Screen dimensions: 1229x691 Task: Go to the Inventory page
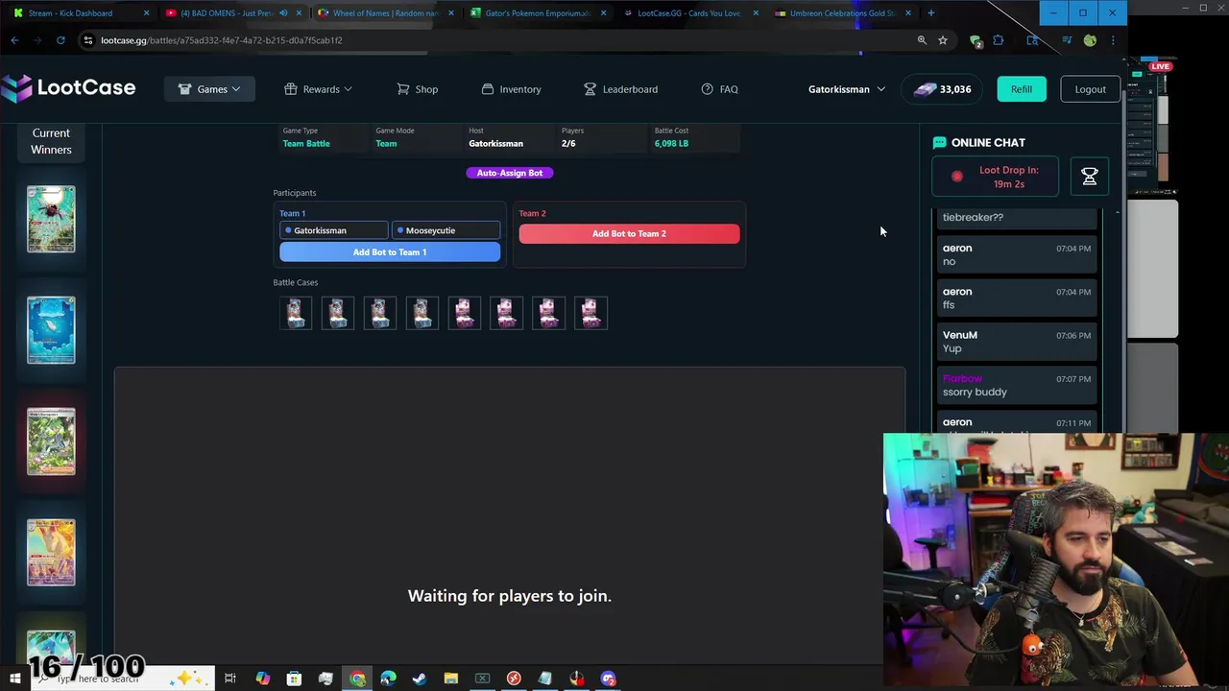coord(511,89)
